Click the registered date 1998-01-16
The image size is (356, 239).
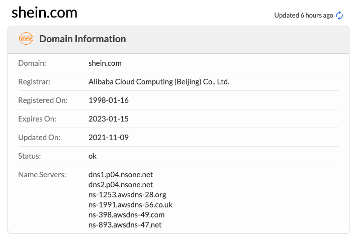(x=109, y=100)
